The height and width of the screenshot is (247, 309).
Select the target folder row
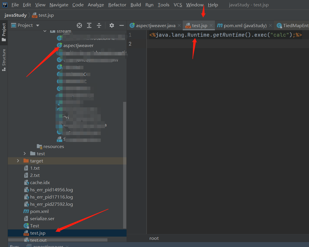point(67,161)
